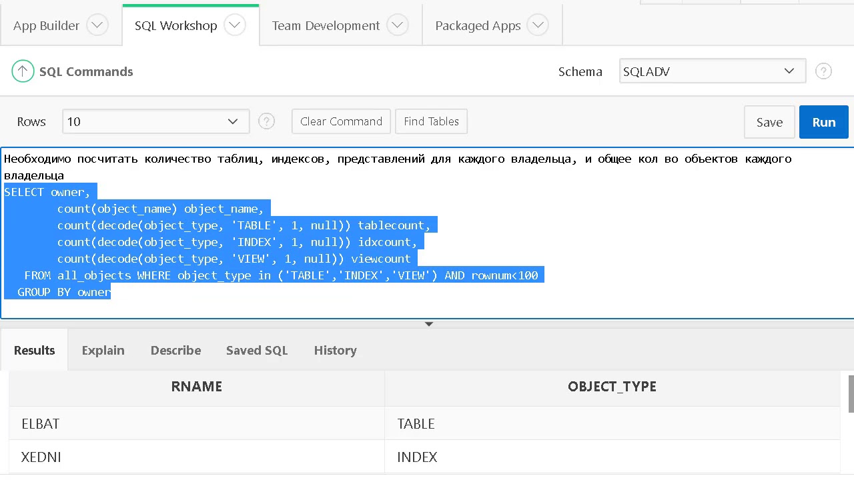
Task: Click the results vertical scrollbar thumb
Action: (x=851, y=393)
